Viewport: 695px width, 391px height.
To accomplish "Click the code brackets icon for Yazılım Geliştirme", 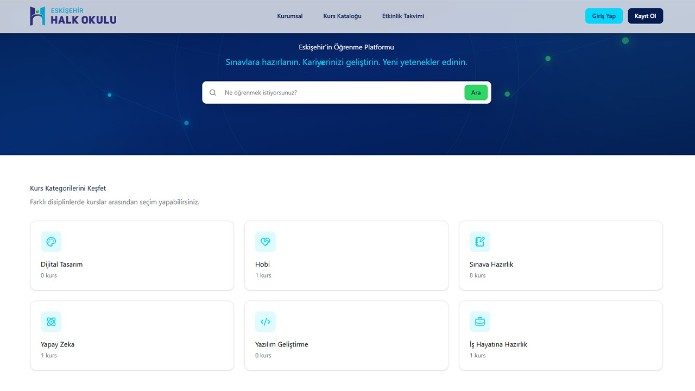I will click(x=266, y=322).
